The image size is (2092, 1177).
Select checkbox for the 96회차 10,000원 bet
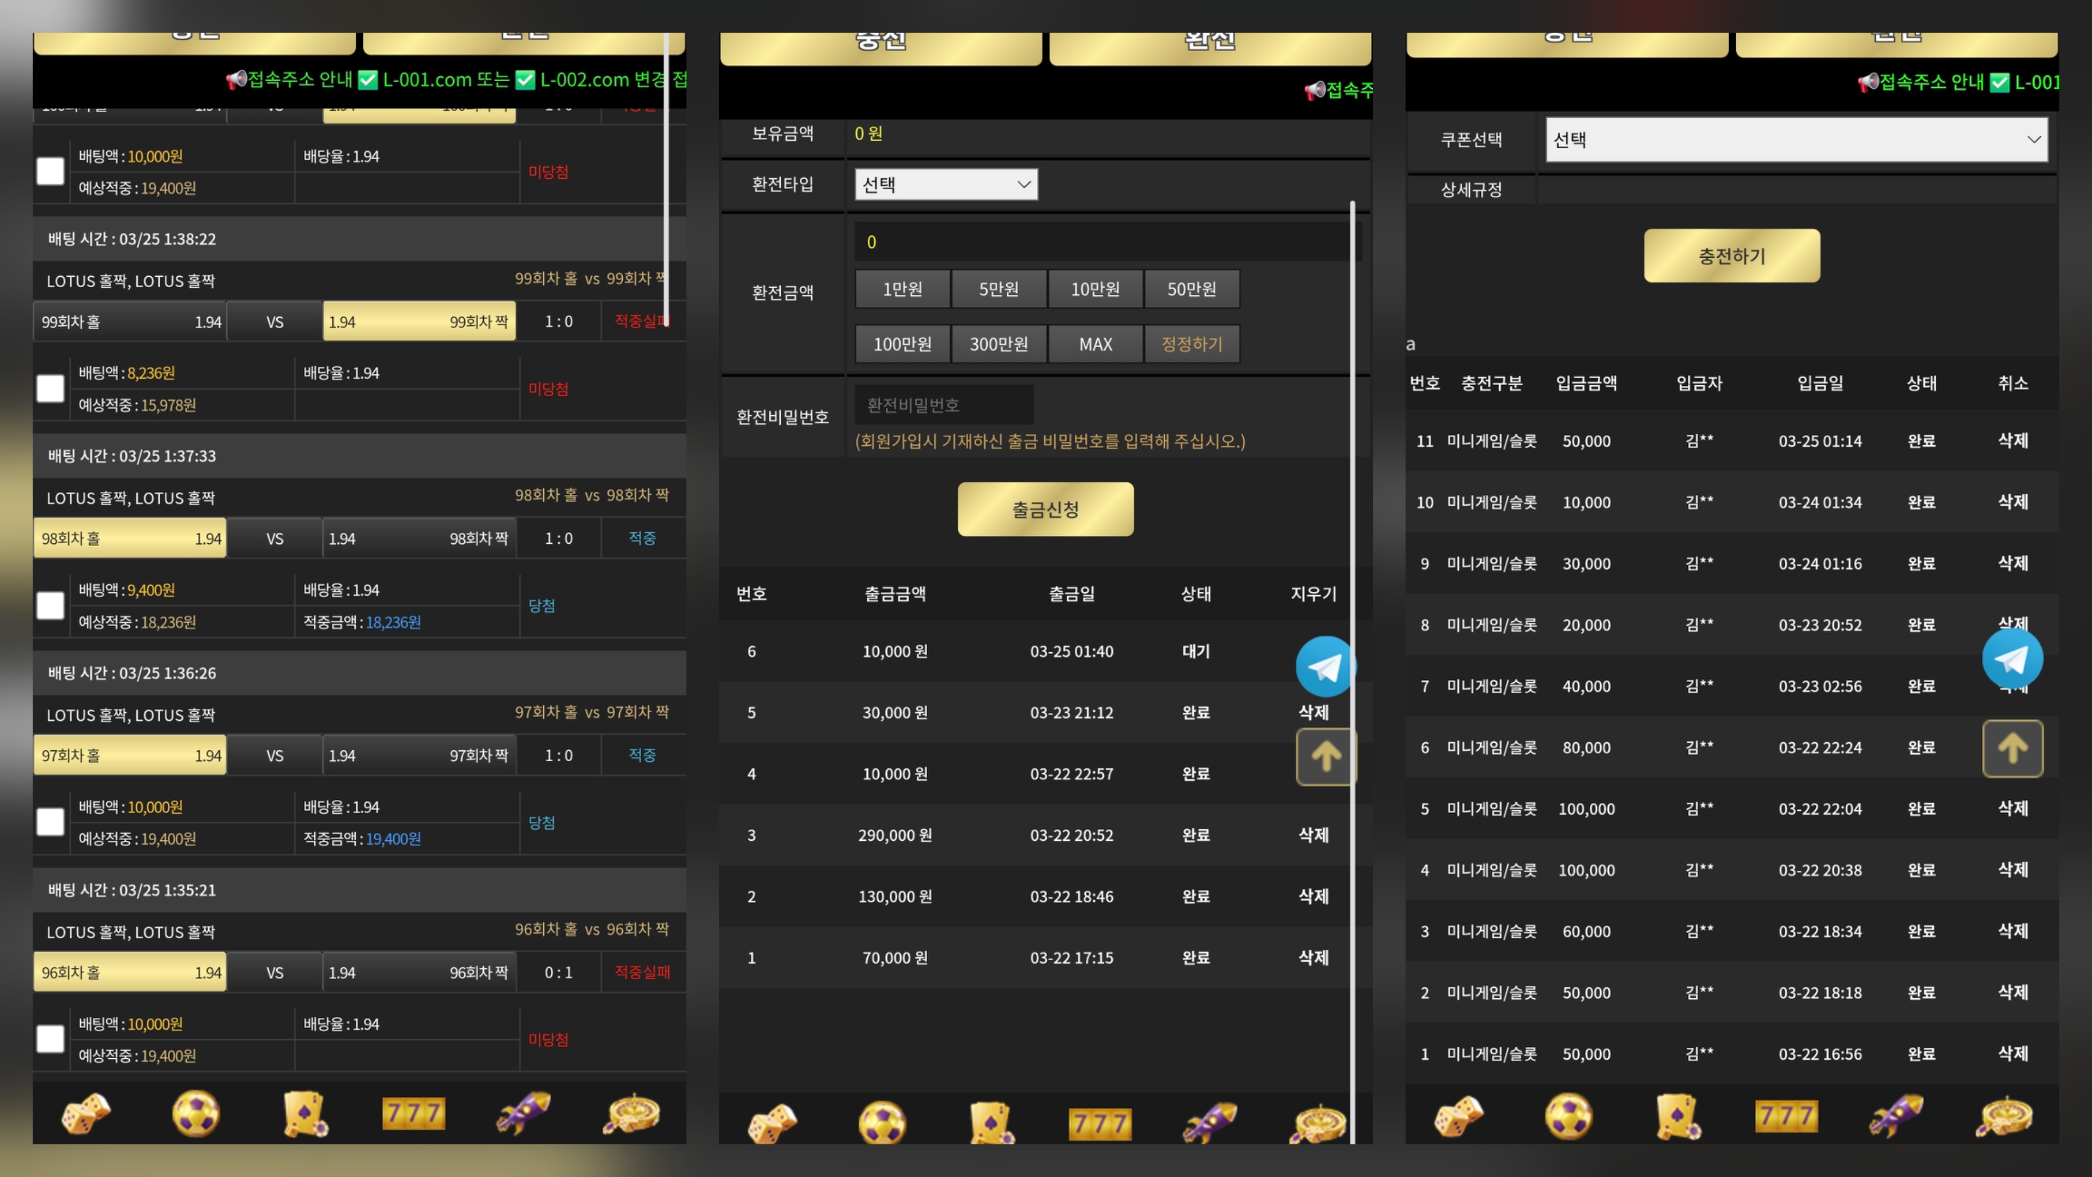point(50,1039)
